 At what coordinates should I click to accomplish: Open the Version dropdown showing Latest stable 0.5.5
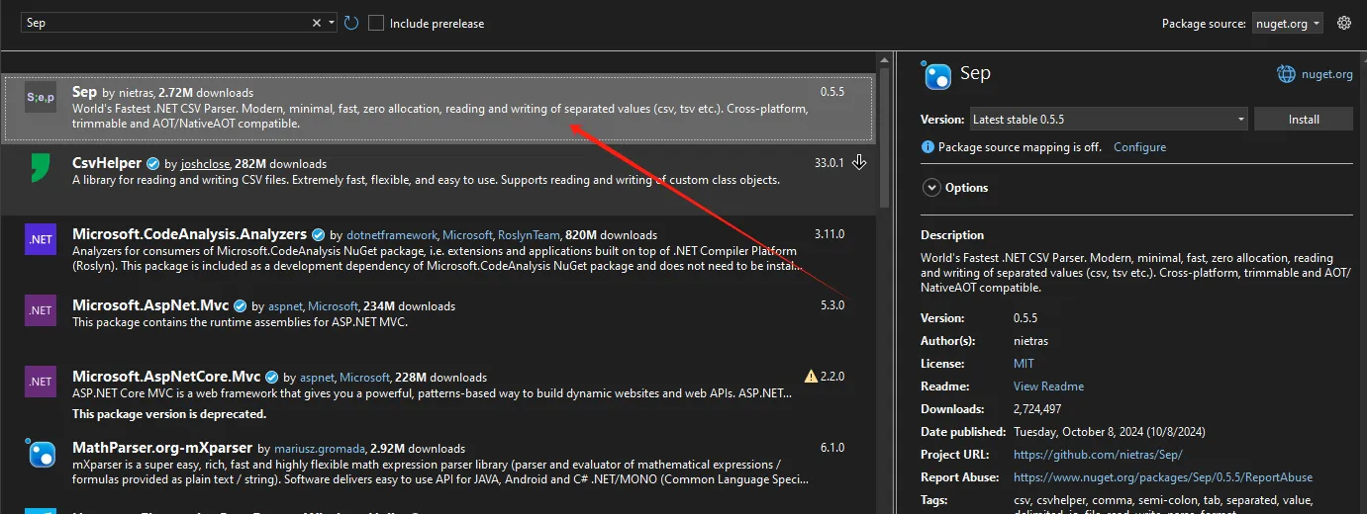1109,119
